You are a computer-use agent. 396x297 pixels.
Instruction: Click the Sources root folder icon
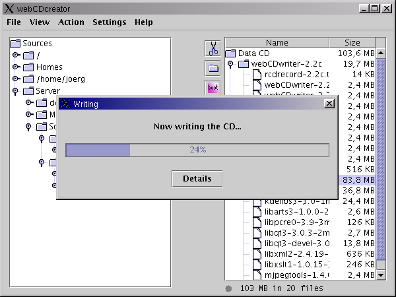click(16, 44)
